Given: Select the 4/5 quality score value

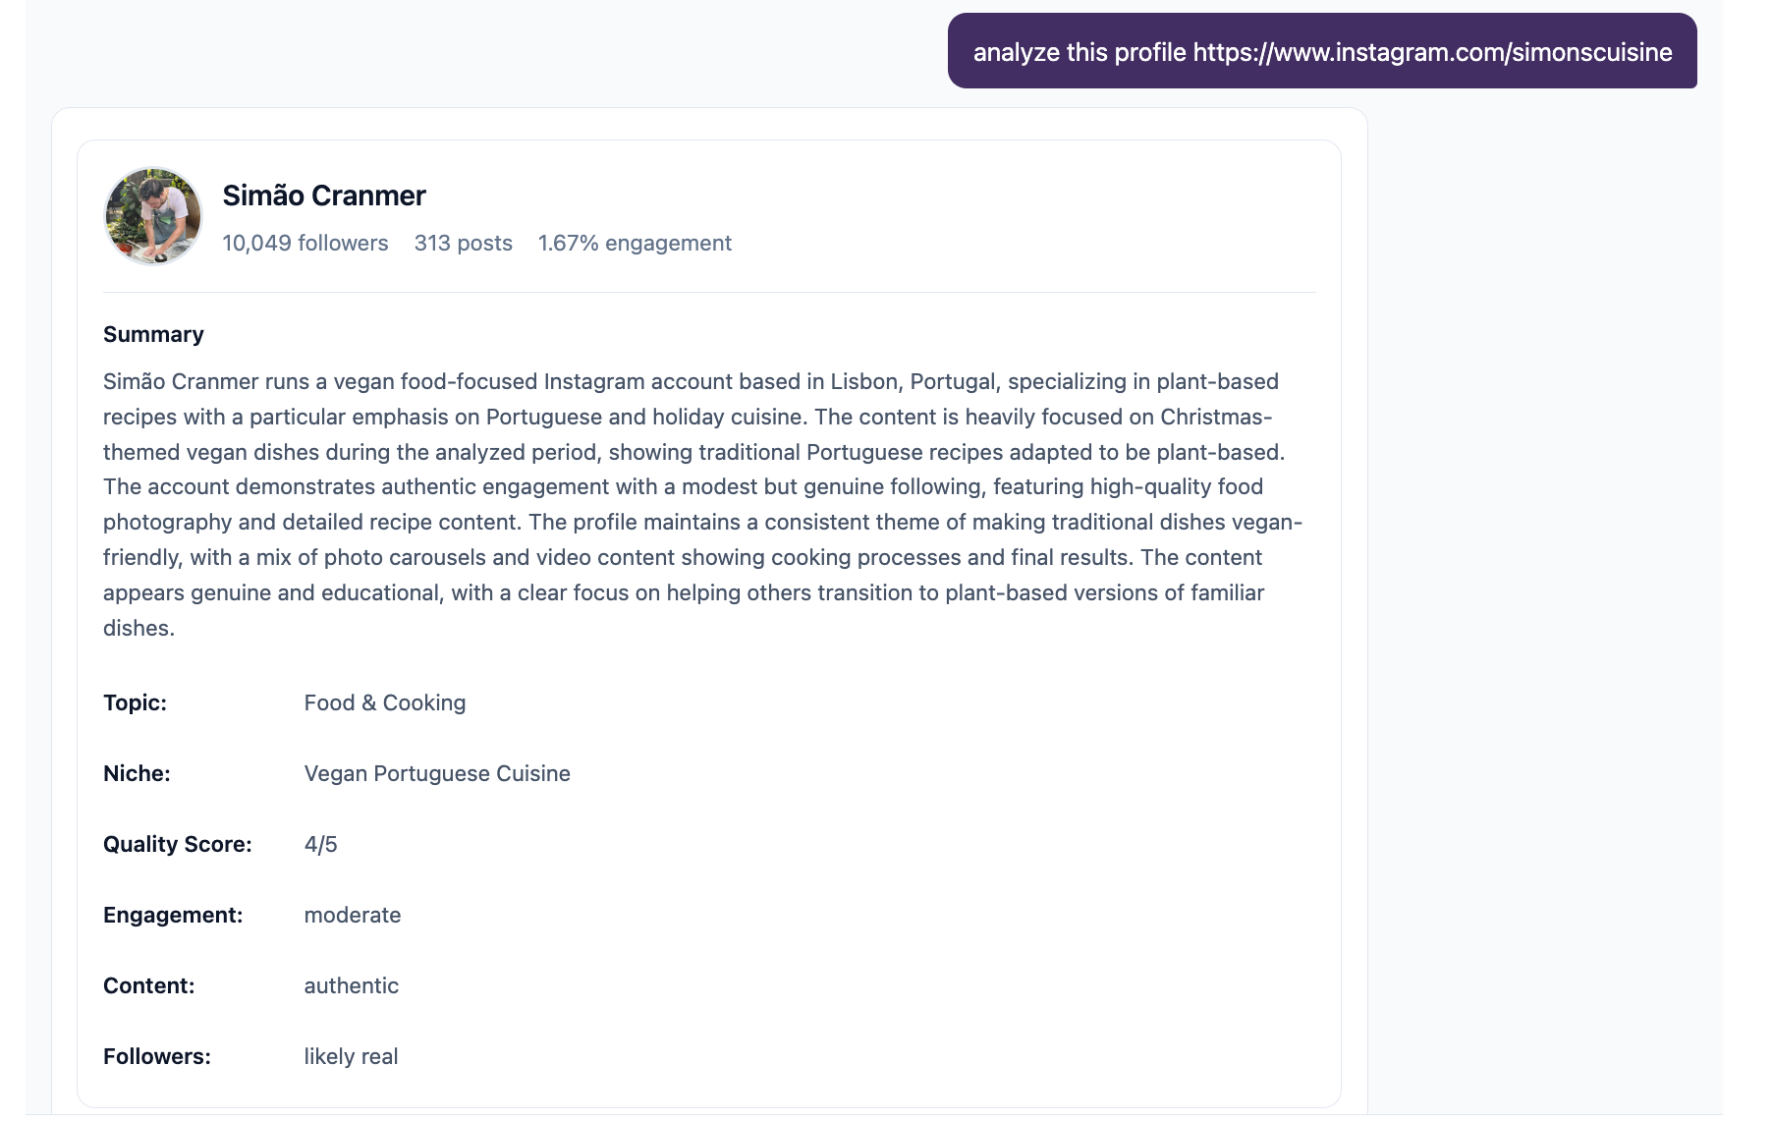Looking at the screenshot, I should (x=320, y=844).
